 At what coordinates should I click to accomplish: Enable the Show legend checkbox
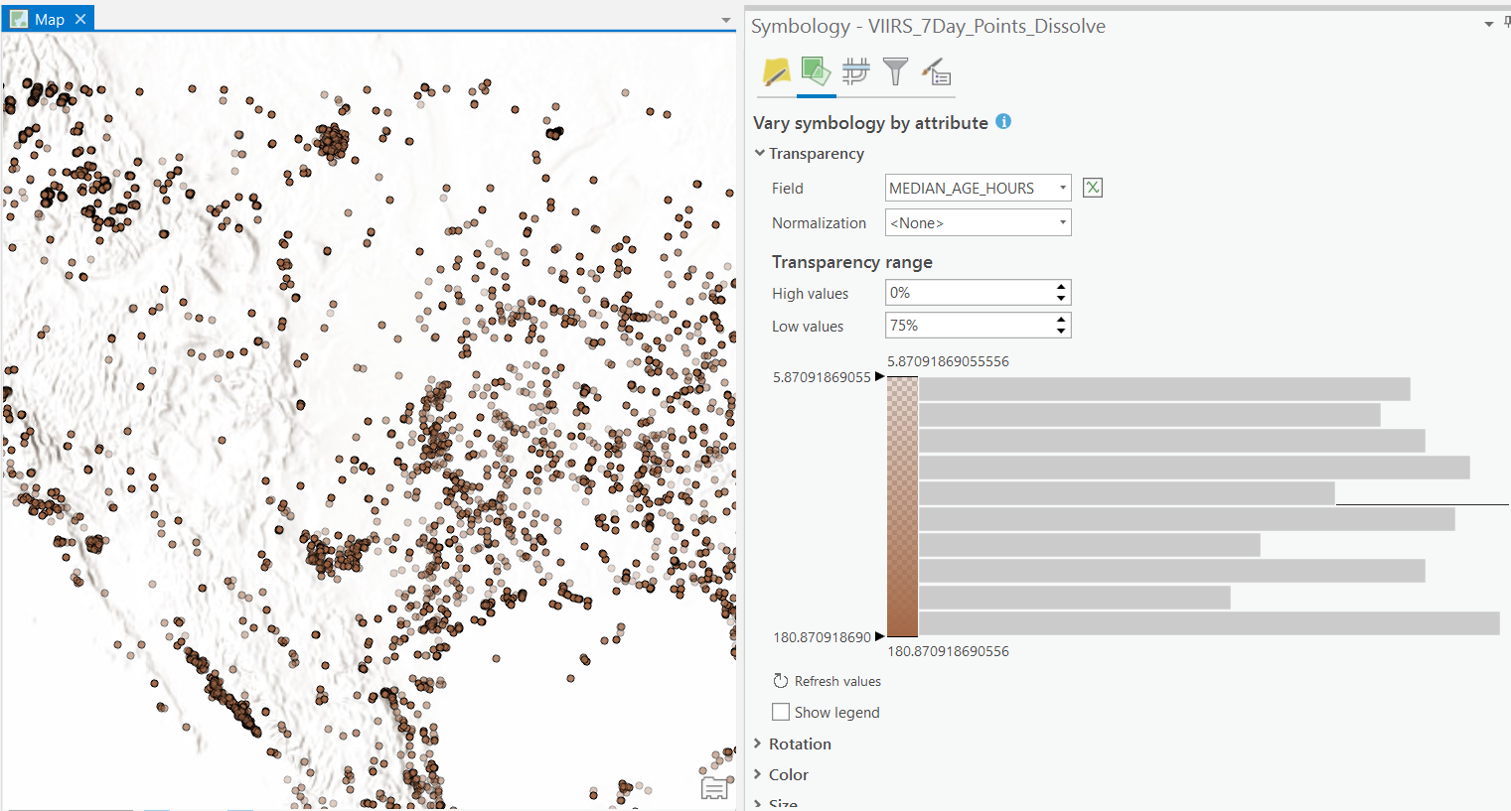pyautogui.click(x=780, y=712)
